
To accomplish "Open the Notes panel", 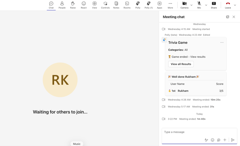I will coord(116,5).
